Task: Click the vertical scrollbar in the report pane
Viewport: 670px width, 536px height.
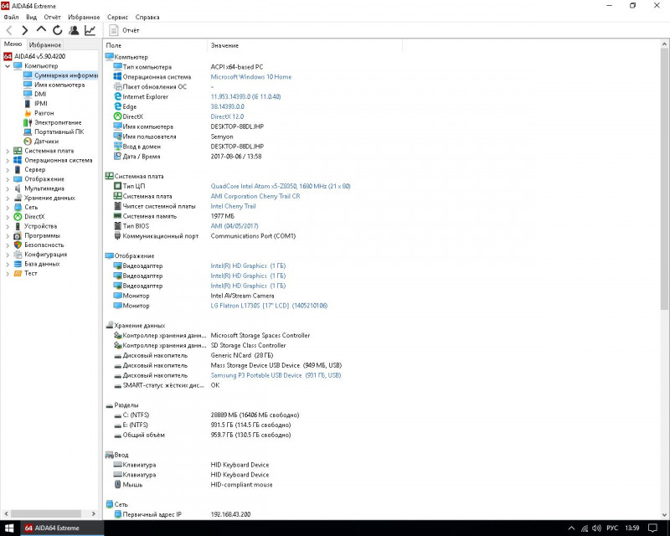Action: [x=664, y=177]
